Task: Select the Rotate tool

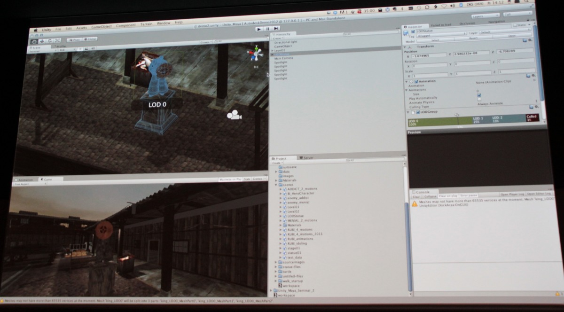Action: point(50,41)
